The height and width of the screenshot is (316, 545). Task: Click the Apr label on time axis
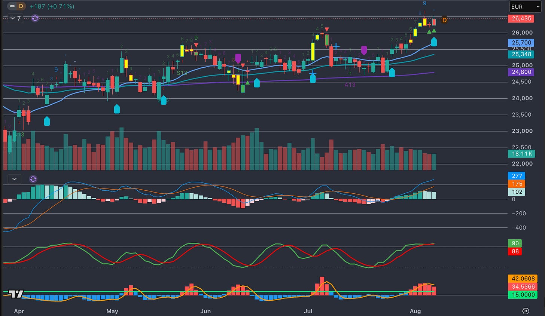[x=19, y=311]
